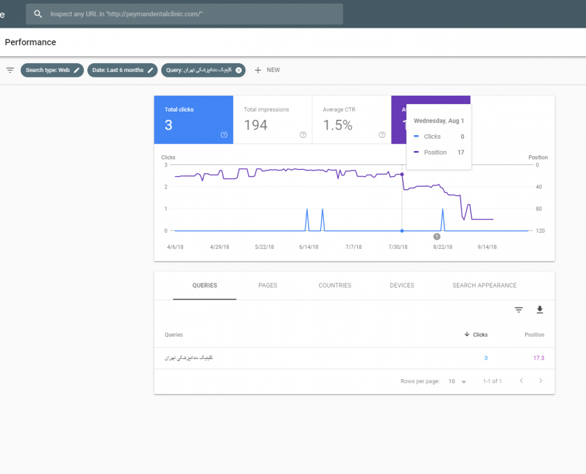Download the queries table data

pyautogui.click(x=540, y=310)
